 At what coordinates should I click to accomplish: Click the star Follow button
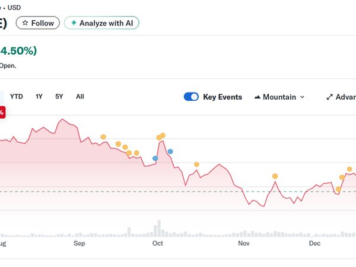pos(37,23)
